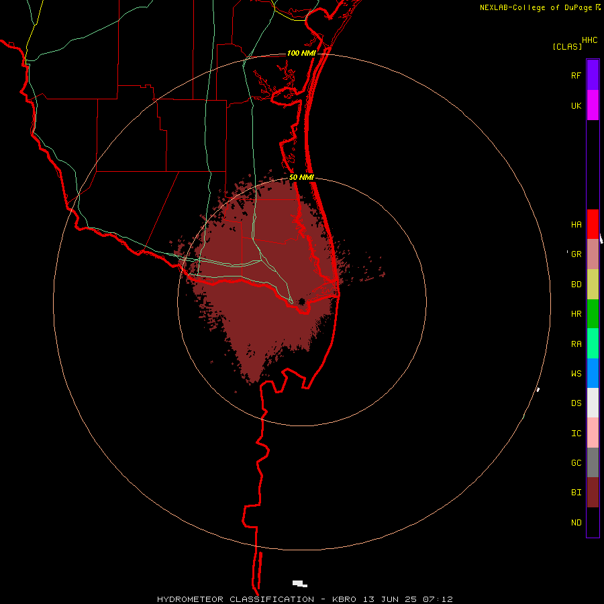Click the GC legend label
This screenshot has height=604, width=604.
576,462
